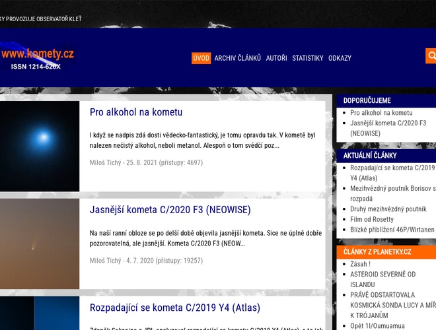Select the ÚVOD menu item

(201, 58)
